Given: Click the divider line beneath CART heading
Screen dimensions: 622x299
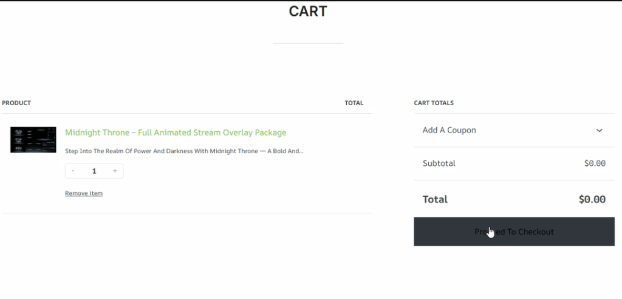Looking at the screenshot, I should 308,43.
